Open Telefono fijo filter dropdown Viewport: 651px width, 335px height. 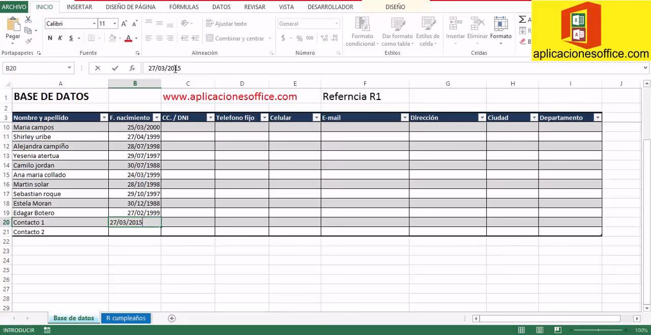click(264, 117)
